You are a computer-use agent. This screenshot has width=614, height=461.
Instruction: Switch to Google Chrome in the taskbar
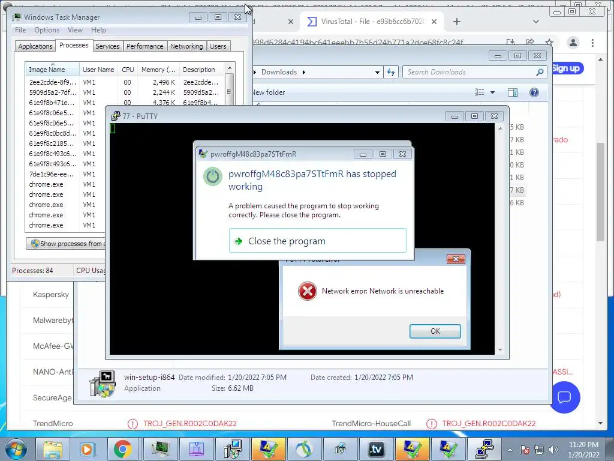122,449
